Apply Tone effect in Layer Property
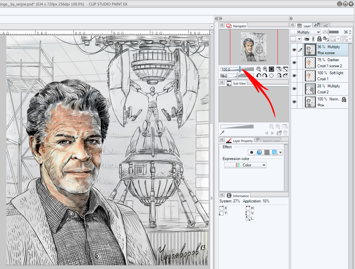Screen dimensions: 355x269 [x=267, y=152]
